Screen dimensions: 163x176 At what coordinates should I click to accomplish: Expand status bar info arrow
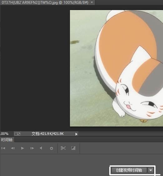click(77, 134)
